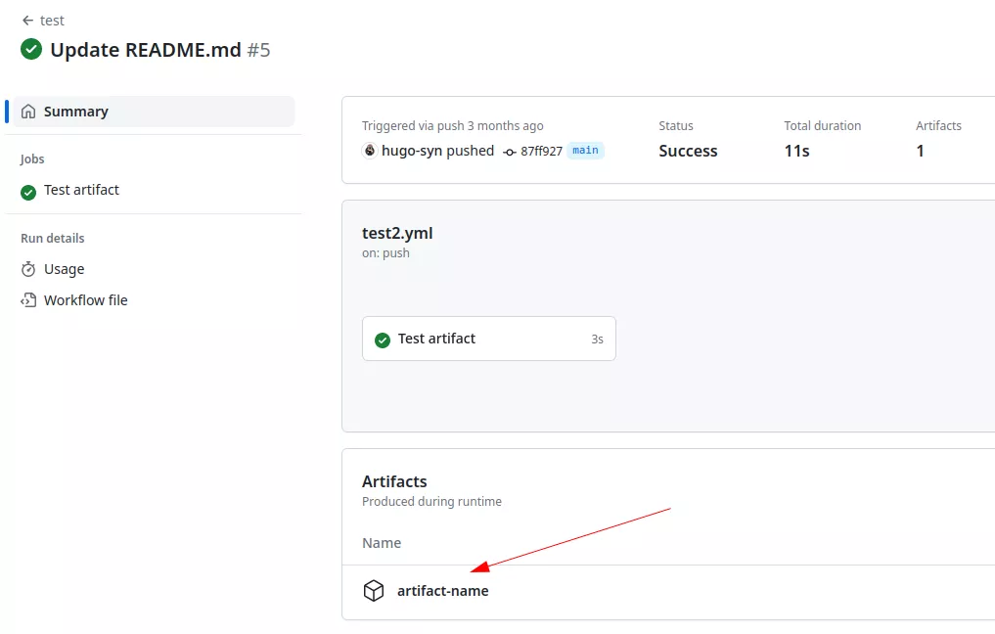Open the Usage run details page
Screen dimensions: 995x634
pos(64,269)
